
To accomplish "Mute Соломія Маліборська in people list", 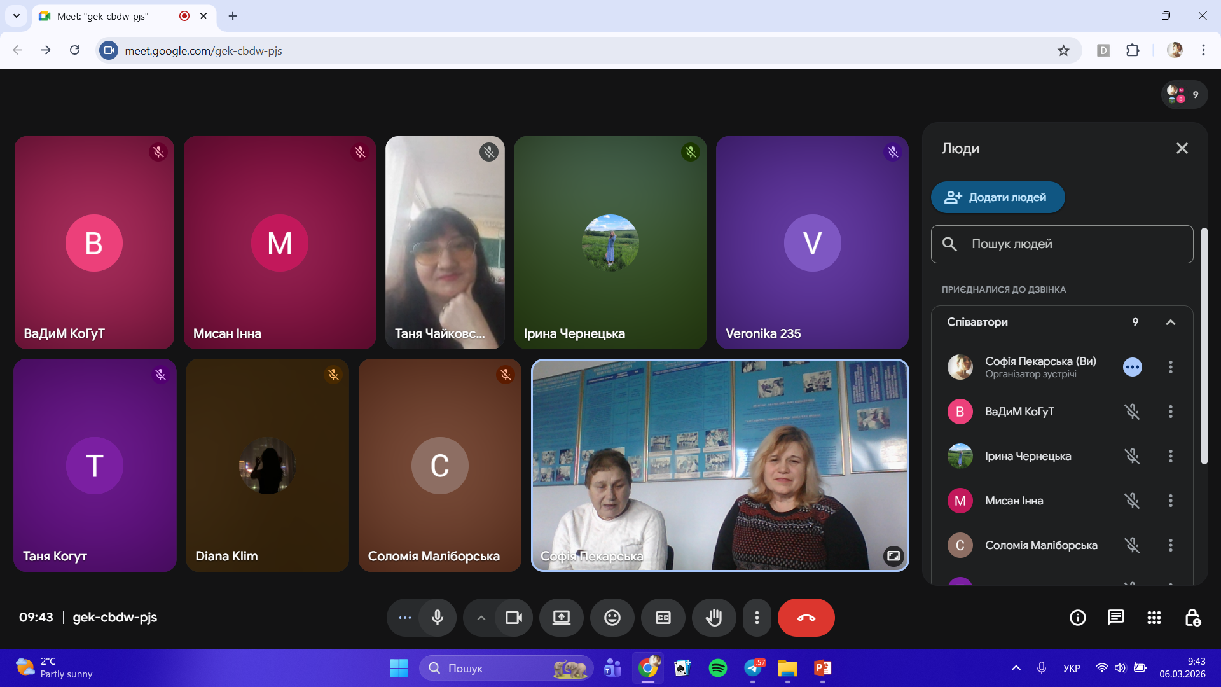I will tap(1132, 545).
